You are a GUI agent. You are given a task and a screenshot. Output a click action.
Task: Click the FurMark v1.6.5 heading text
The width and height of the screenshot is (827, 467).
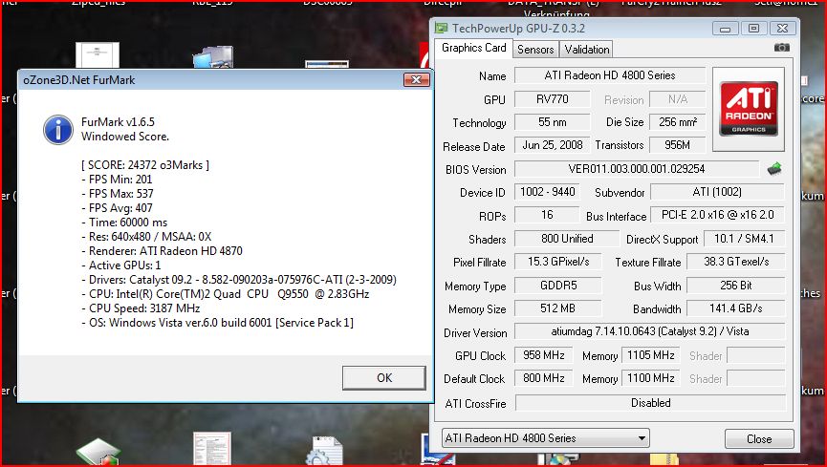[x=119, y=121]
